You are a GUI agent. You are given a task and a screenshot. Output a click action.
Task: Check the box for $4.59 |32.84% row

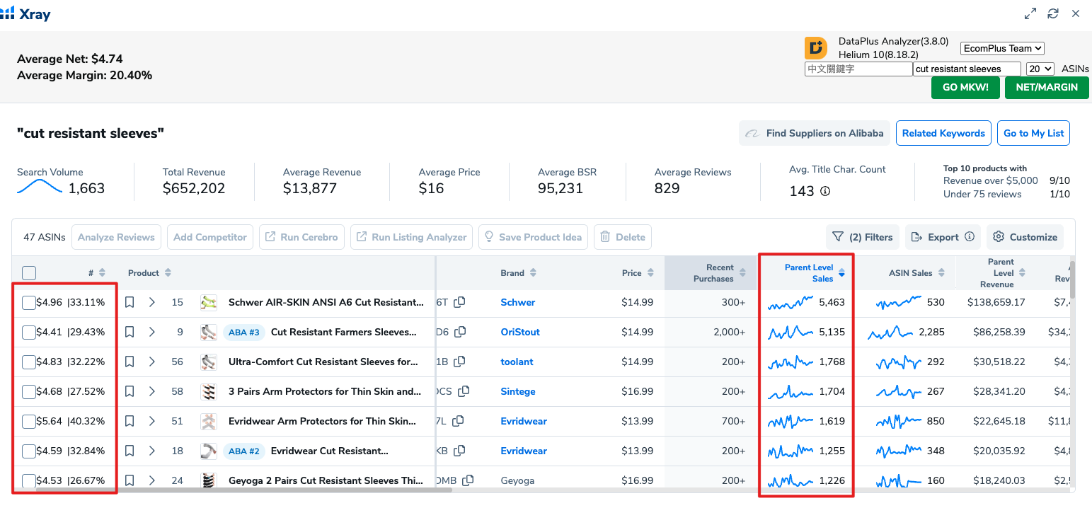[x=29, y=451]
